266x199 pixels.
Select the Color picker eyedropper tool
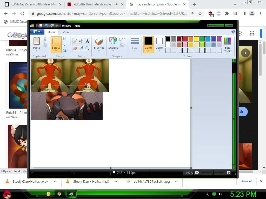pos(81,48)
